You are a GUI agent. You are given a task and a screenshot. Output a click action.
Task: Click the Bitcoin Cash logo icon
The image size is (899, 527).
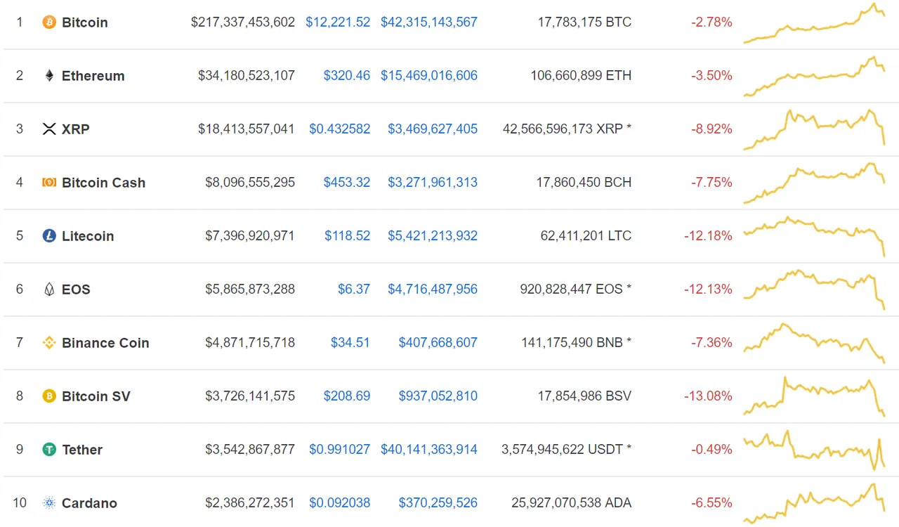pos(49,183)
